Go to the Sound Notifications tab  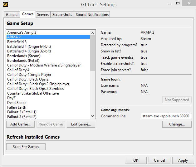coord(92,15)
